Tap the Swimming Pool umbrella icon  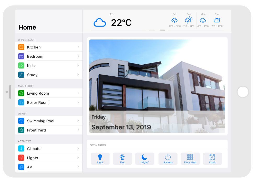[21, 121]
